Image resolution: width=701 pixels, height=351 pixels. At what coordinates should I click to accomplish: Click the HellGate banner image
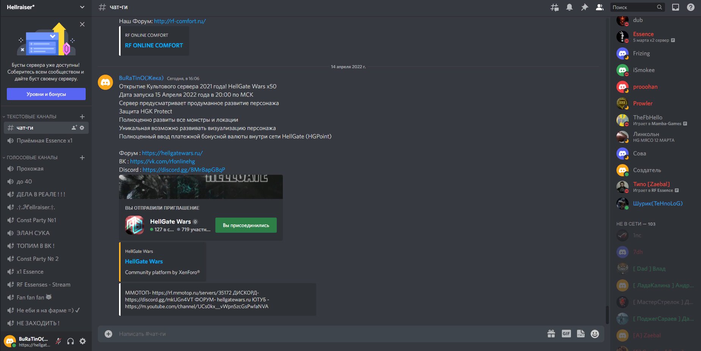click(x=201, y=187)
